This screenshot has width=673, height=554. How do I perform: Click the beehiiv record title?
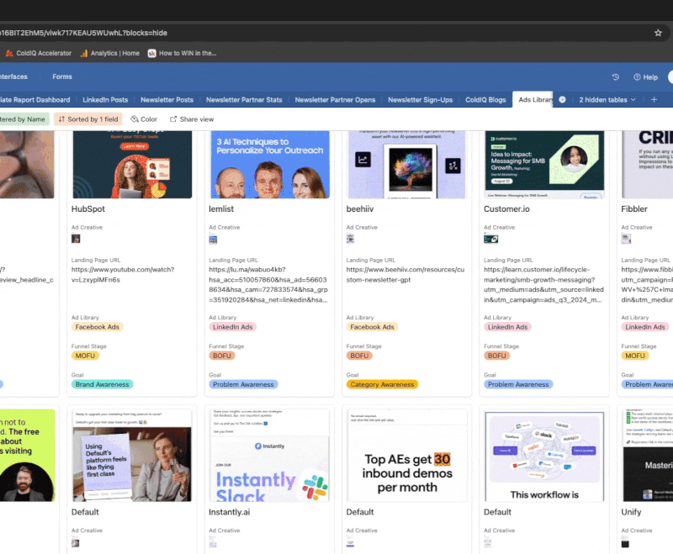tap(360, 208)
